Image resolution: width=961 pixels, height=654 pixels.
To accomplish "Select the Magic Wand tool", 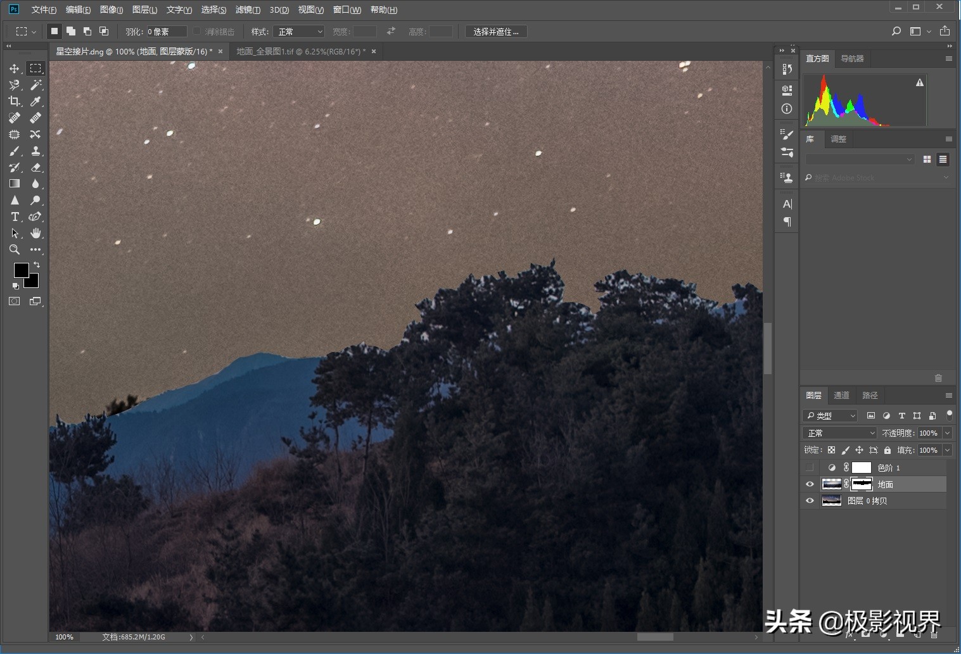I will click(x=35, y=85).
